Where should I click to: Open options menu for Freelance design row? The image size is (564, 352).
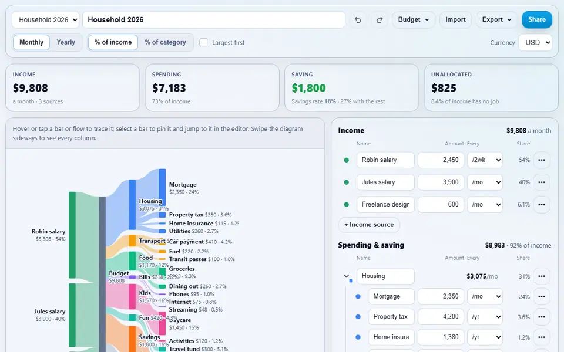(x=542, y=204)
